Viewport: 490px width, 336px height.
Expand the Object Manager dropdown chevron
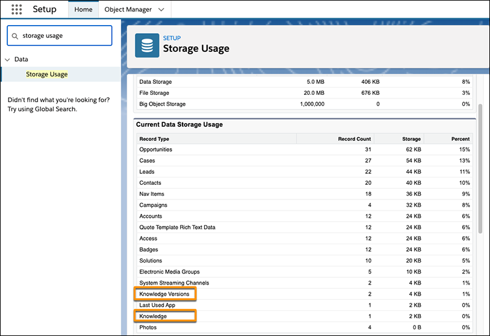[161, 10]
